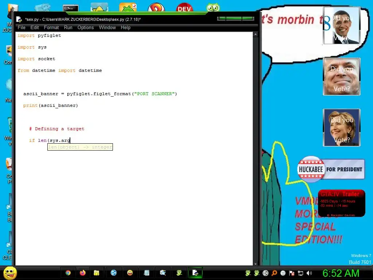The width and height of the screenshot is (373, 280).
Task: Click the 'import socket' code line
Action: pyautogui.click(x=36, y=59)
